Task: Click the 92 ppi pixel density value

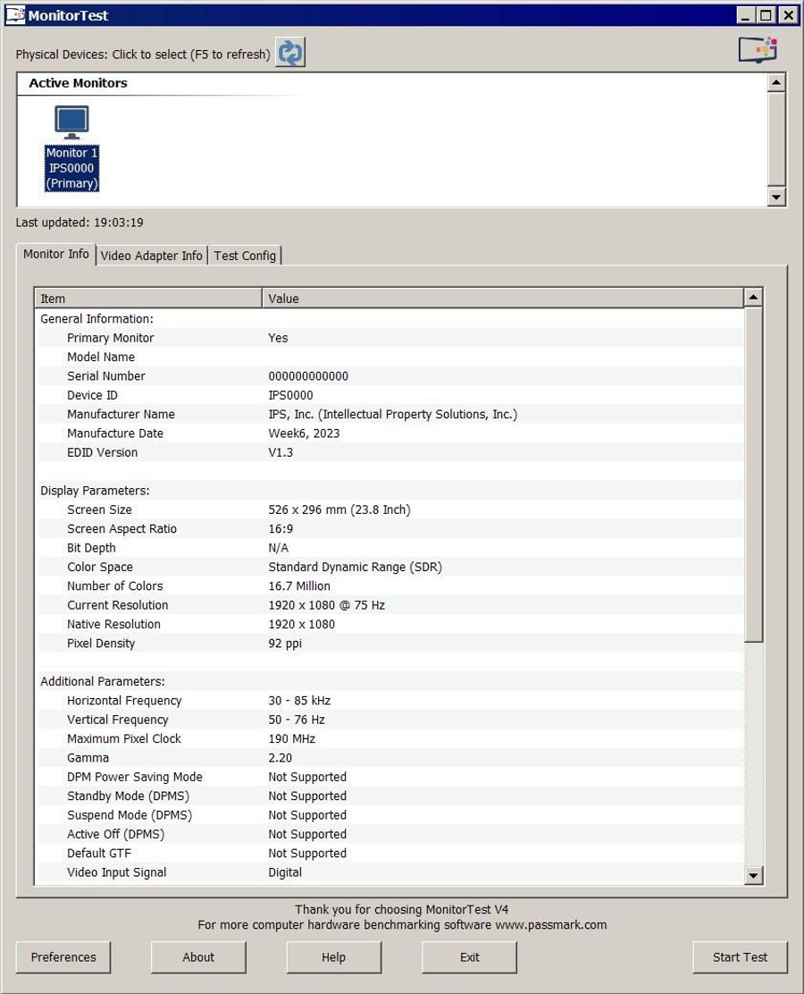Action: pyautogui.click(x=285, y=644)
